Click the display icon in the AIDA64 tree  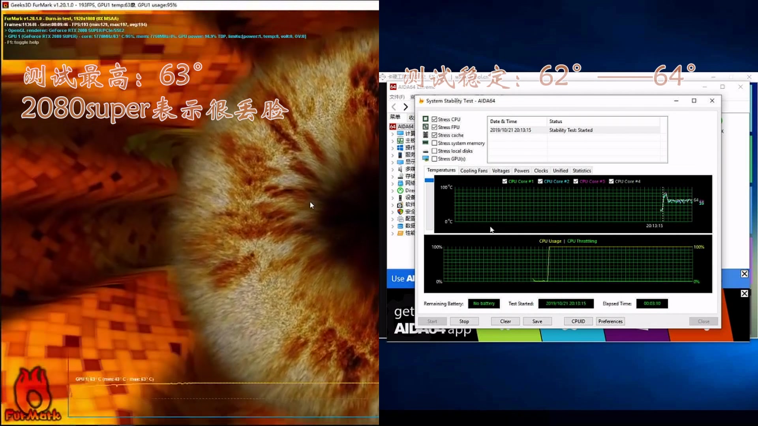pos(400,162)
